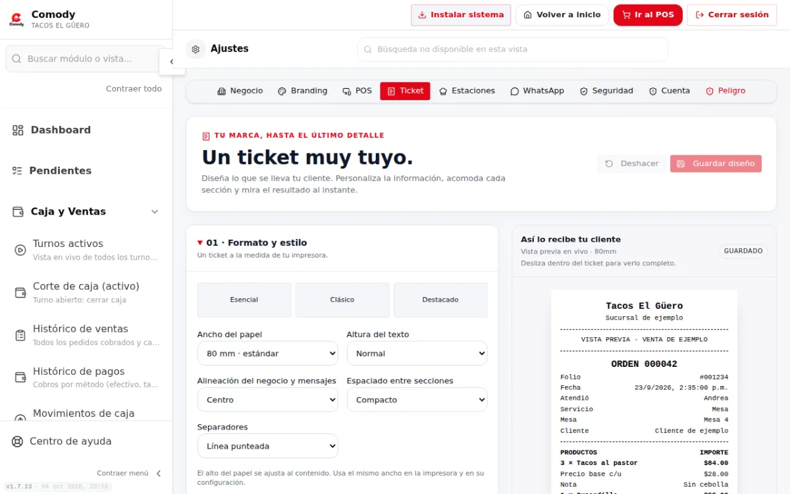Click the Deshacer button

632,163
